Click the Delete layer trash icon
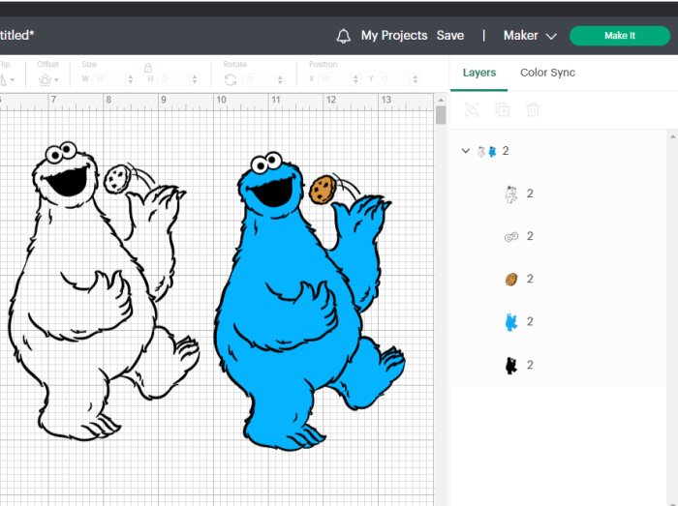Image resolution: width=678 pixels, height=506 pixels. pyautogui.click(x=533, y=109)
